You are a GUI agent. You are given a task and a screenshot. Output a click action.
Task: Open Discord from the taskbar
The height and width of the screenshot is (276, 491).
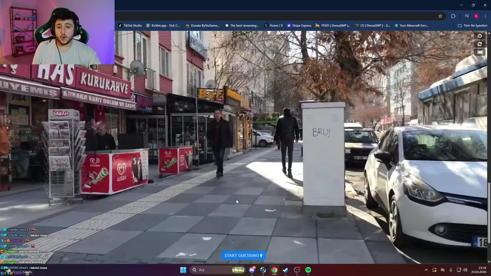click(x=252, y=270)
